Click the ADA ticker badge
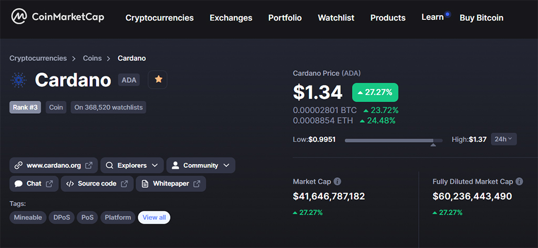This screenshot has height=248, width=538. pyautogui.click(x=129, y=80)
